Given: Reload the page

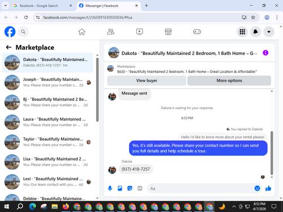Looking at the screenshot, I should (x=26, y=18).
